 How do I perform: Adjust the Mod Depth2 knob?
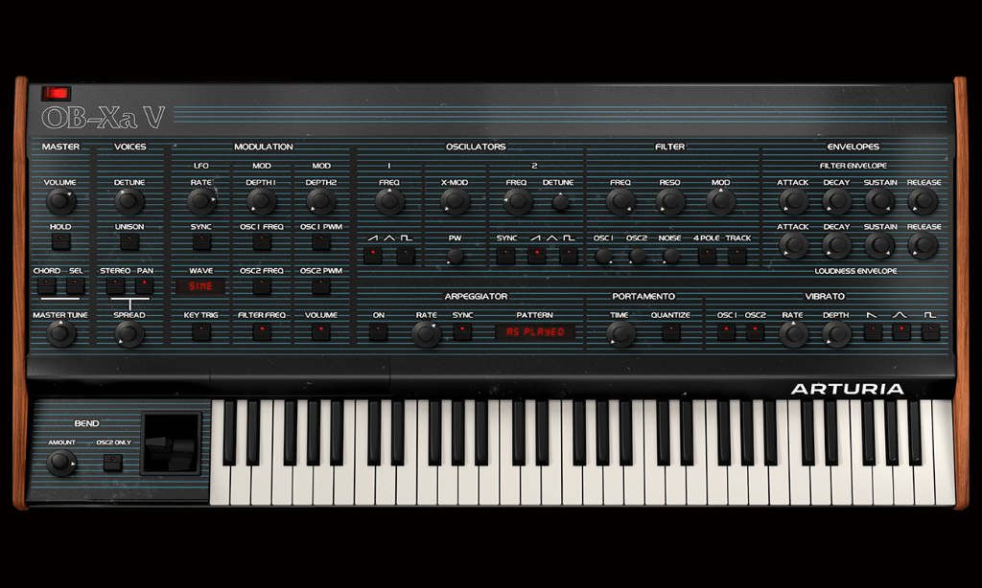point(320,201)
